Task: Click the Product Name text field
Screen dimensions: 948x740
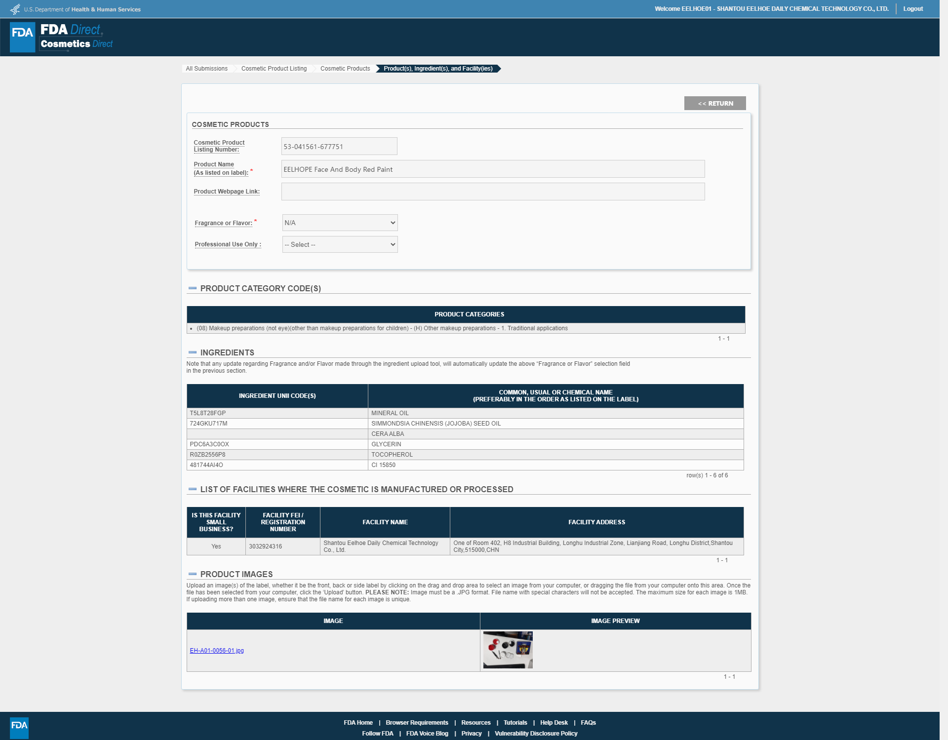Action: coord(493,169)
